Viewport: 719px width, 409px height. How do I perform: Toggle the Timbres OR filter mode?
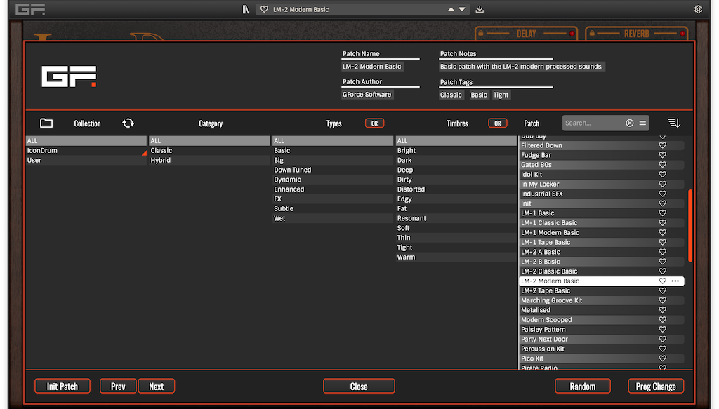[498, 123]
